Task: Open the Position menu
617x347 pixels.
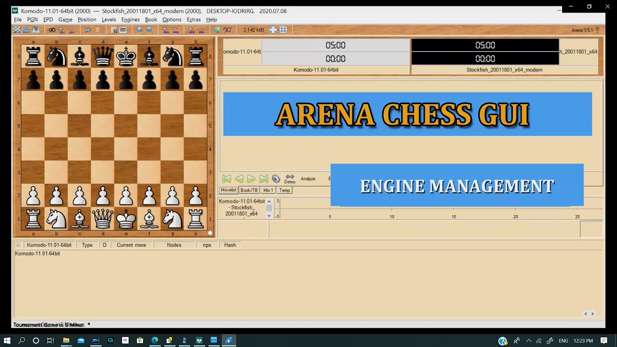Action: click(x=87, y=20)
